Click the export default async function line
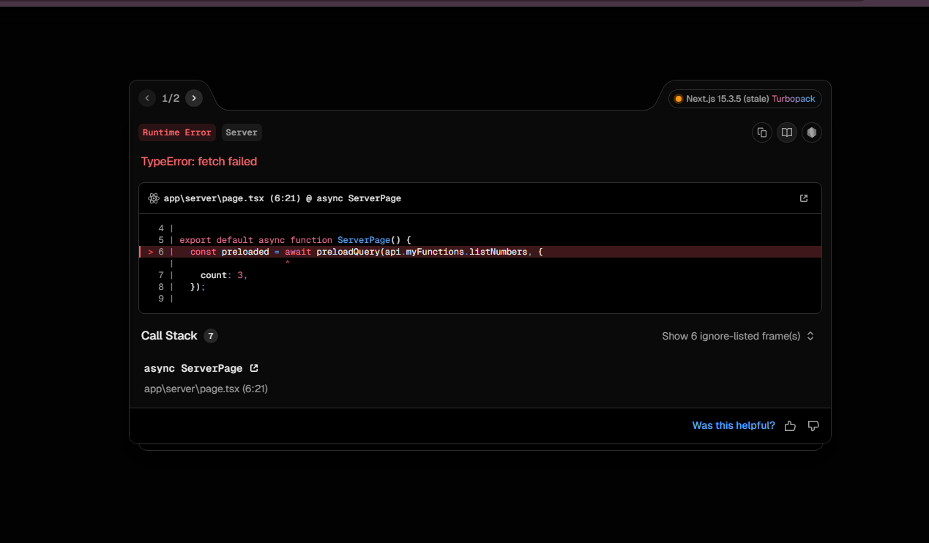Viewport: 929px width, 543px height. [296, 240]
